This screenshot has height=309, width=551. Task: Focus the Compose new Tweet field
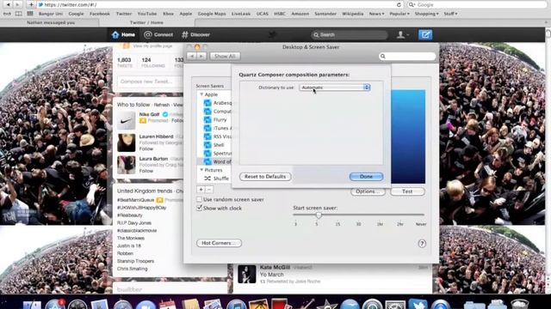(151, 82)
